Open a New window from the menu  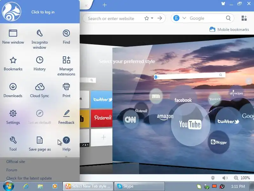click(13, 37)
